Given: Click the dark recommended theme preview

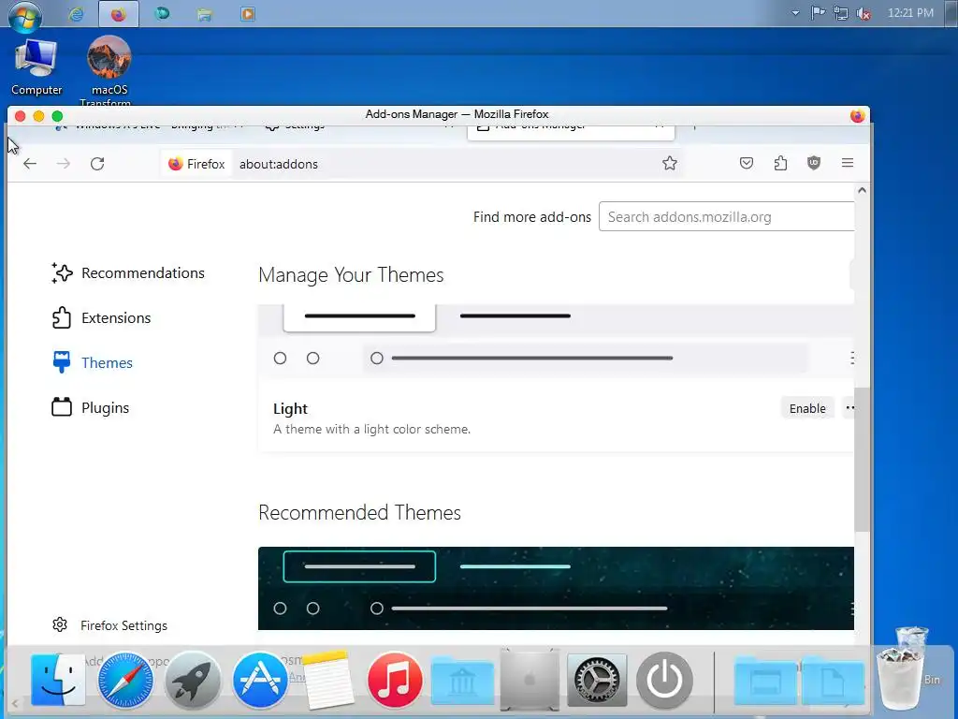Looking at the screenshot, I should pyautogui.click(x=556, y=588).
